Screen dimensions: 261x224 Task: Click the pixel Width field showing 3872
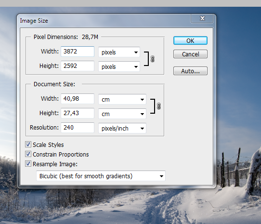coord(78,52)
